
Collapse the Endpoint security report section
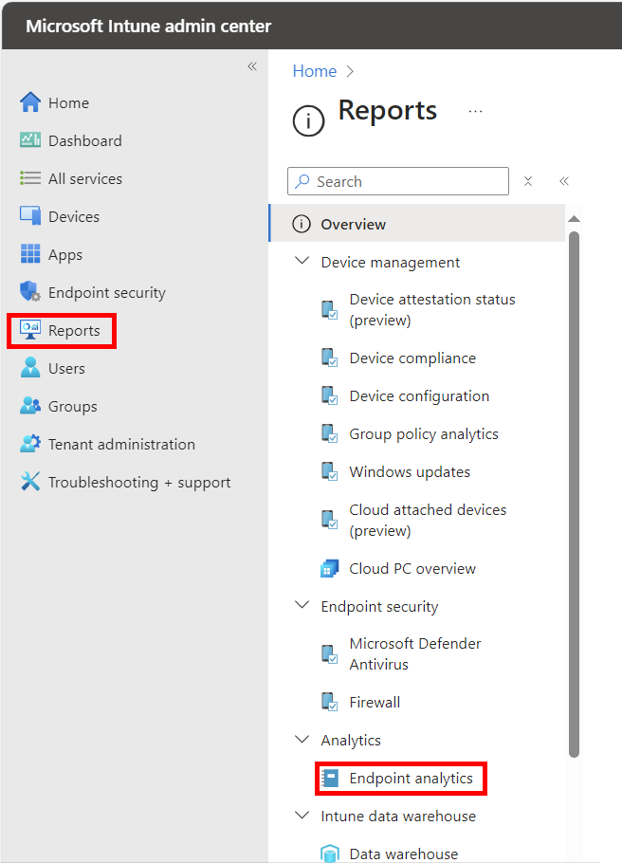(x=302, y=605)
